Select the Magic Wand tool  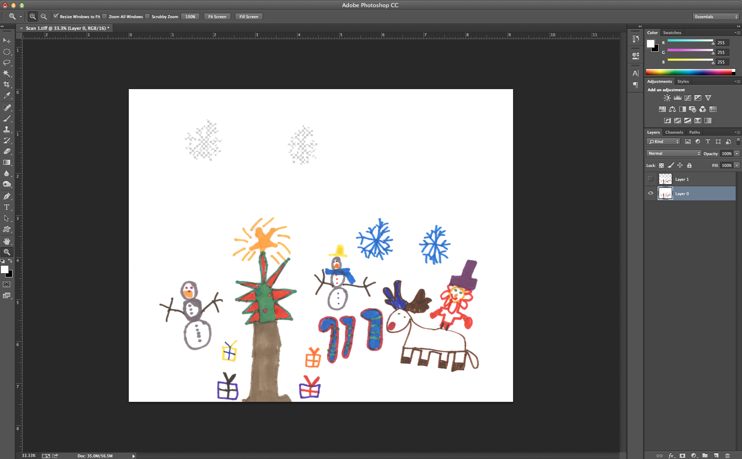[x=7, y=74]
